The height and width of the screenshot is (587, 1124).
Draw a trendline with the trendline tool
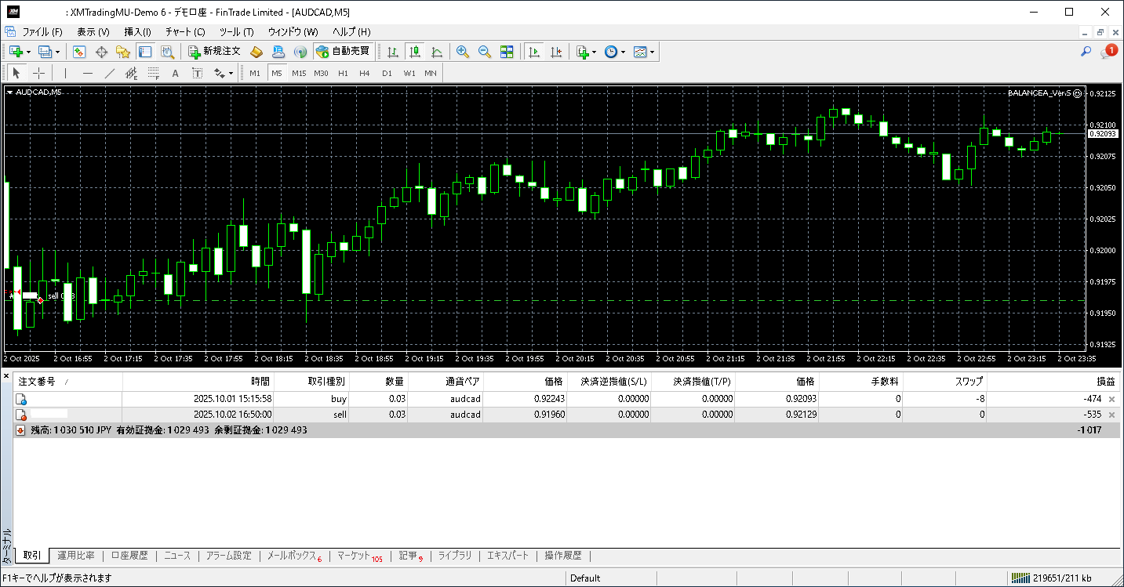[x=110, y=74]
